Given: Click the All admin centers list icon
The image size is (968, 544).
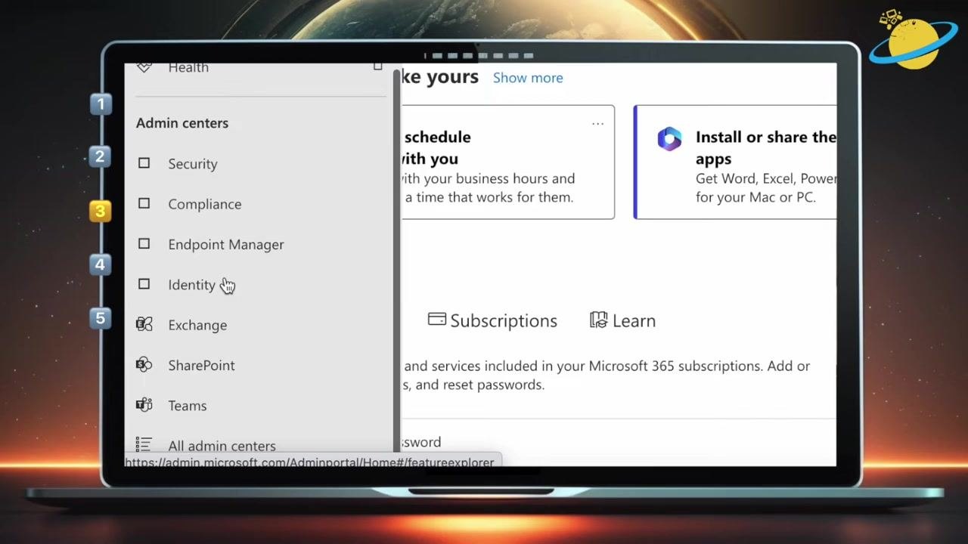Looking at the screenshot, I should point(144,444).
